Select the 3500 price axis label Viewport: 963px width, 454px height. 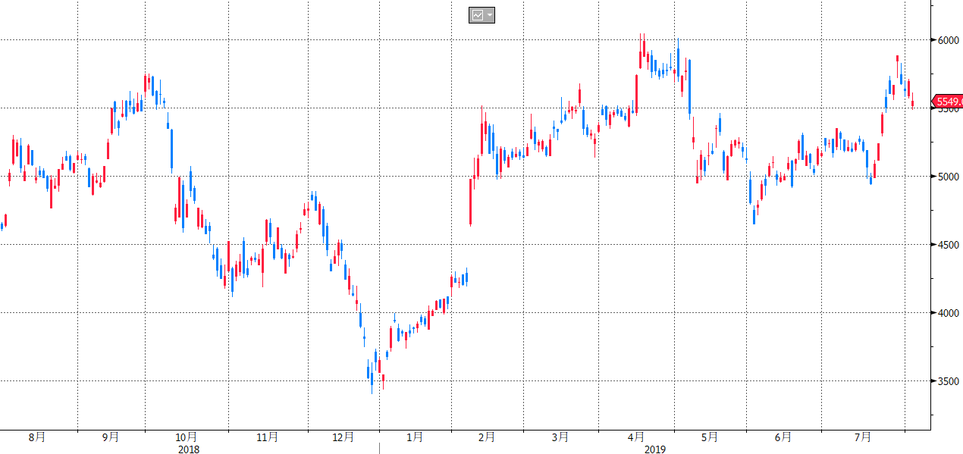(x=948, y=381)
